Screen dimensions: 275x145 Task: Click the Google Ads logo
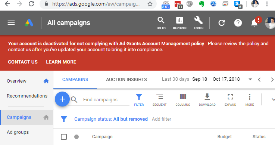29,23
